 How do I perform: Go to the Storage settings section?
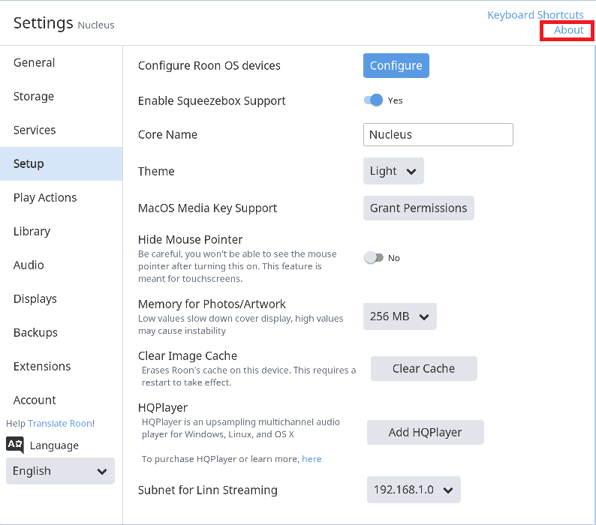(34, 97)
